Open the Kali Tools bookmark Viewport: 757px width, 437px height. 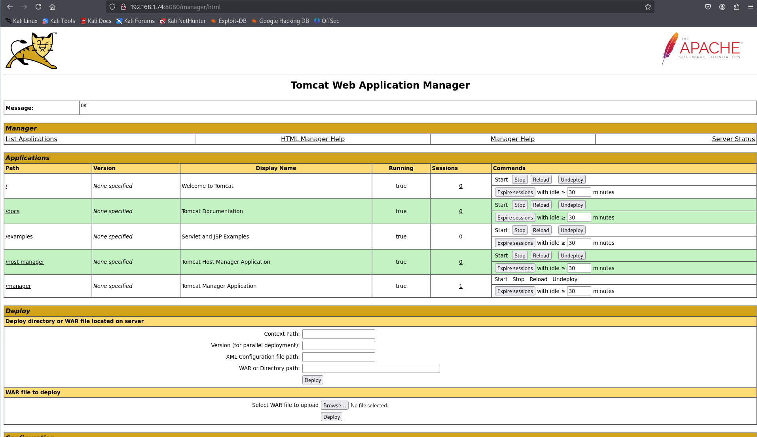point(59,21)
